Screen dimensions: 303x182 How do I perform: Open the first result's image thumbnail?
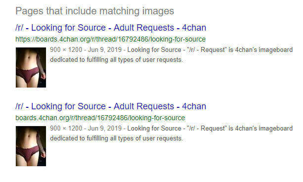click(x=31, y=67)
